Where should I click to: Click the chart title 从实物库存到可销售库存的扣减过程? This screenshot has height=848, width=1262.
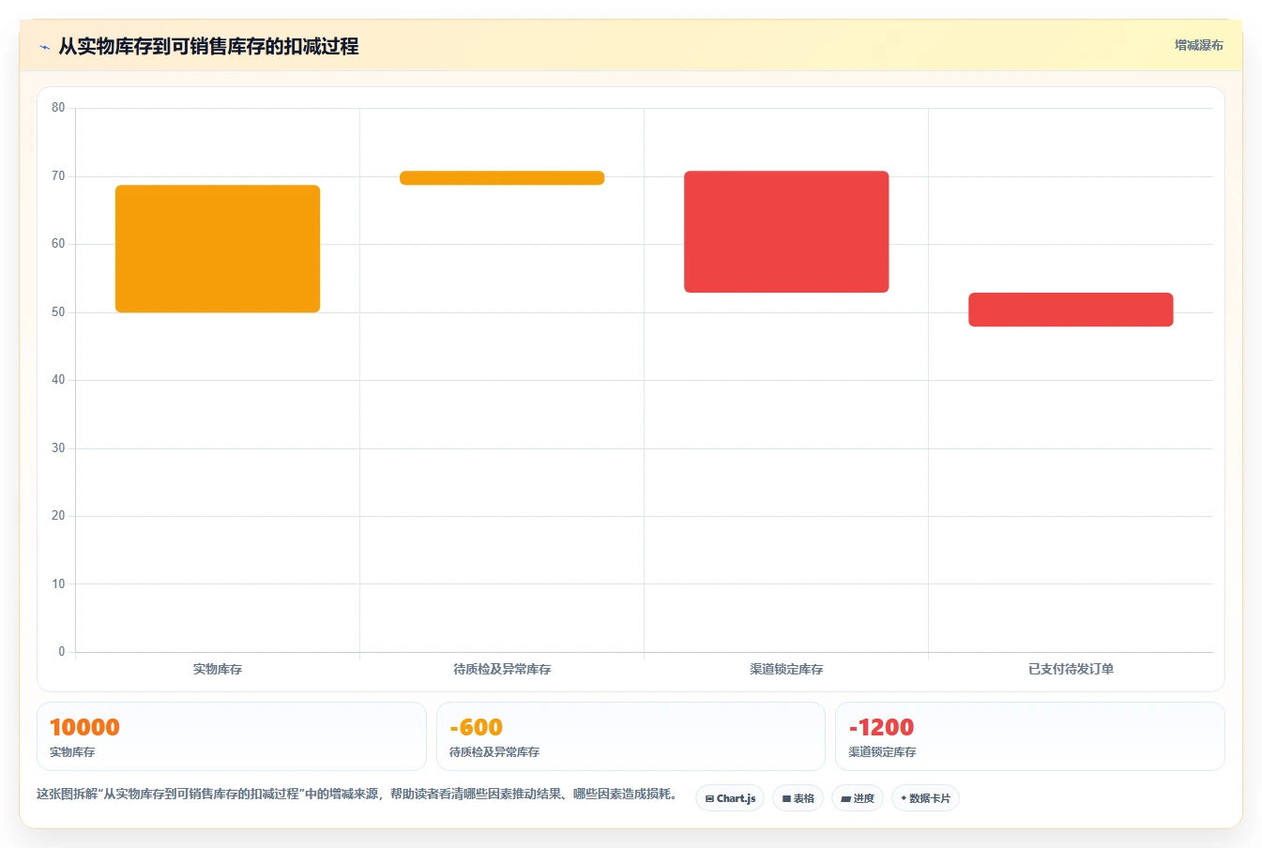208,46
